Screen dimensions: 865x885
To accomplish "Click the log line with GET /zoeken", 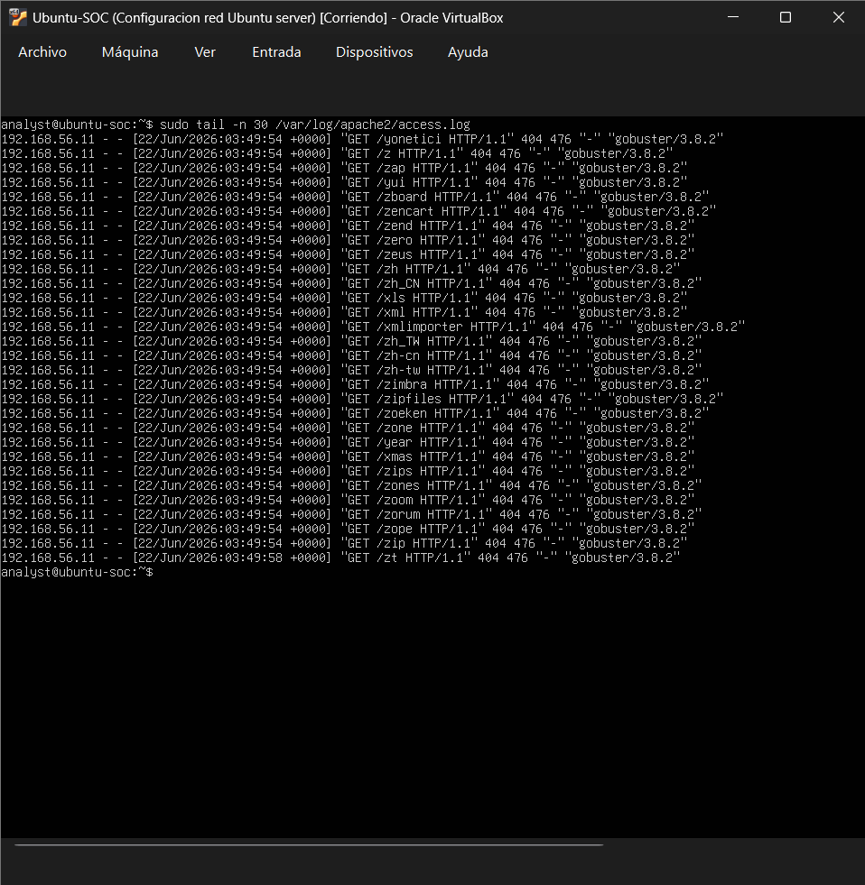I will point(356,413).
